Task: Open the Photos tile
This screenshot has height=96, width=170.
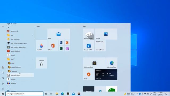Action: [106, 34]
